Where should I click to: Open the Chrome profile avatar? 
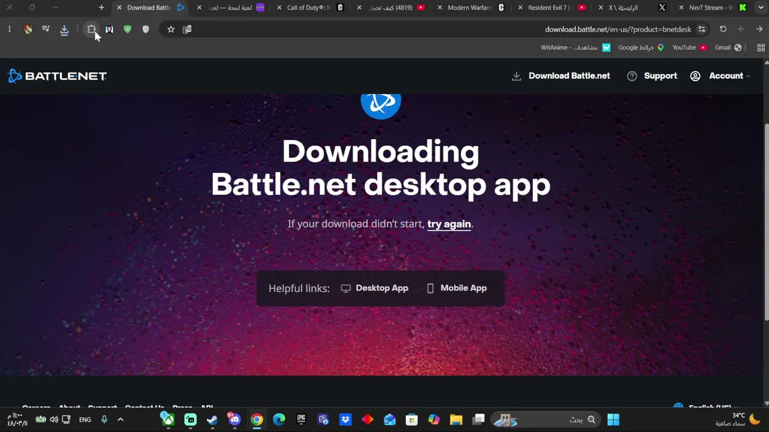coord(28,29)
